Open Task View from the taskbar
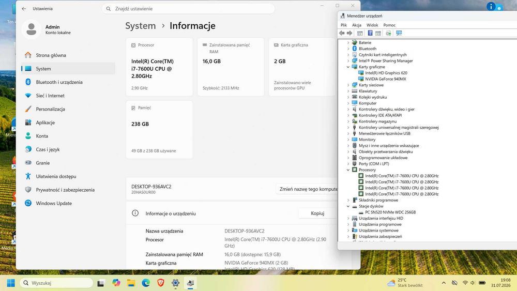Viewport: 517px width, 291px height. pos(101,283)
